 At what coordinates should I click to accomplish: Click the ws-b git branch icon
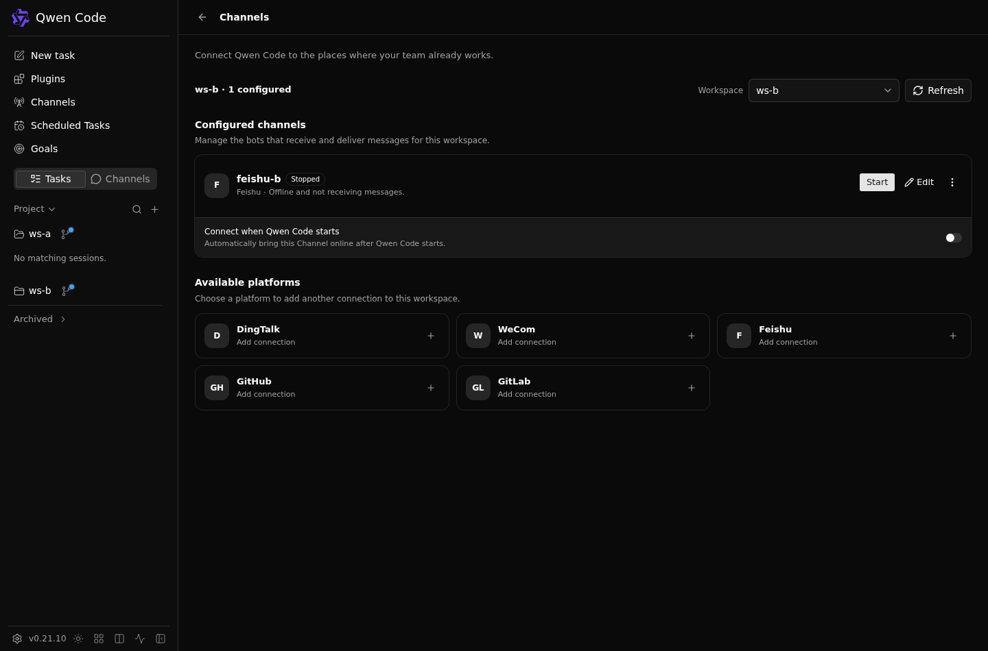click(x=67, y=291)
